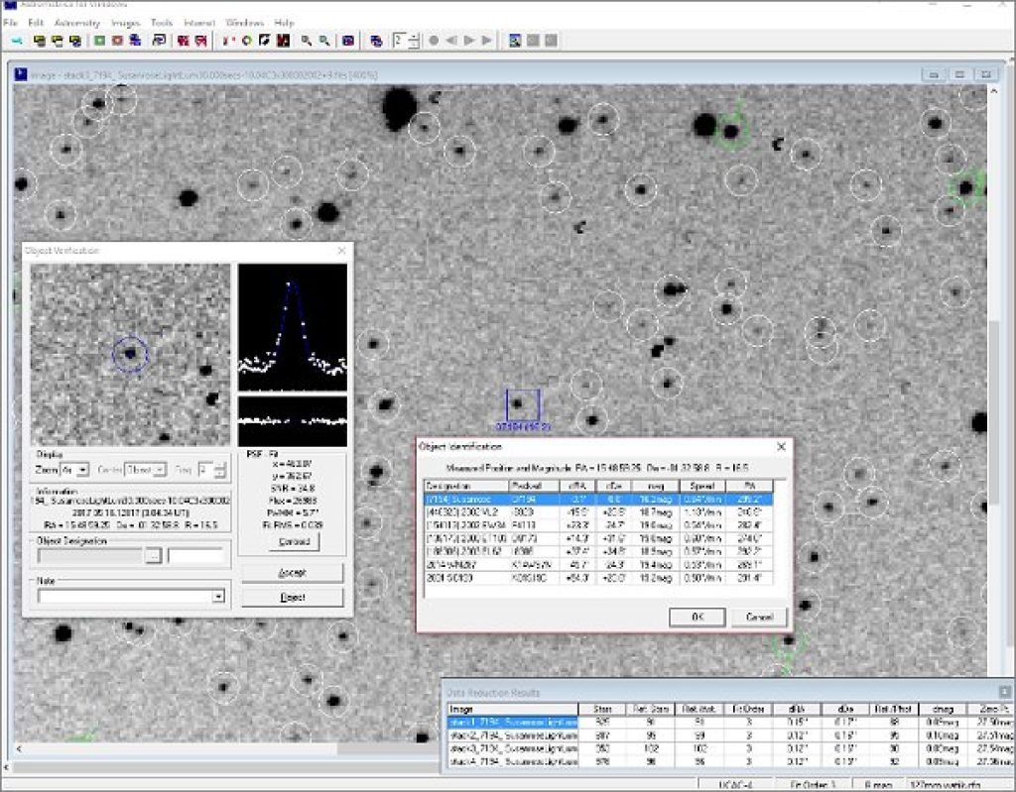The image size is (1016, 792).
Task: Open the Help menu
Action: [x=284, y=23]
